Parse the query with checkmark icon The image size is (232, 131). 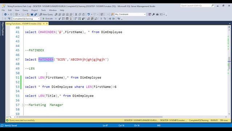click(x=59, y=19)
